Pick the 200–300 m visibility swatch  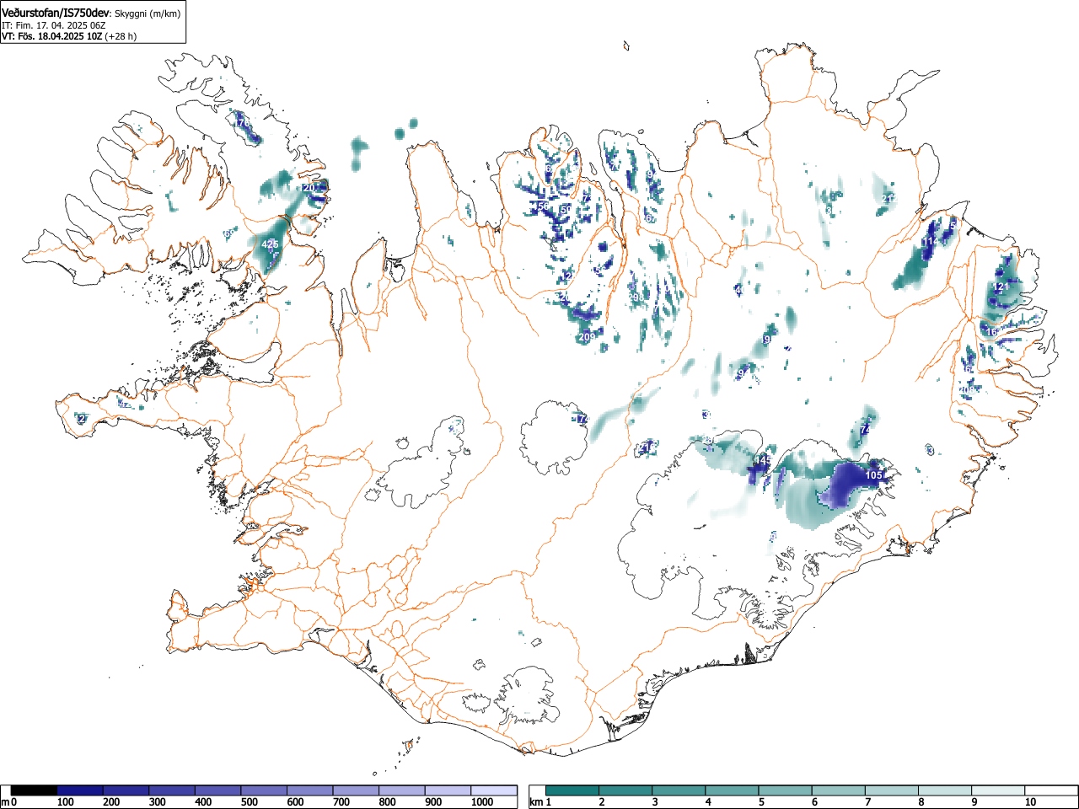click(x=126, y=790)
